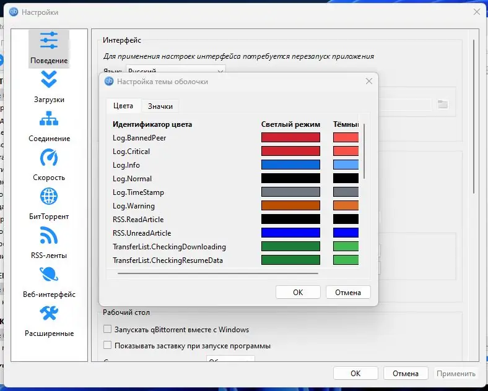Click Отмена in the theme dialog
Image resolution: width=488 pixels, height=391 pixels.
348,292
